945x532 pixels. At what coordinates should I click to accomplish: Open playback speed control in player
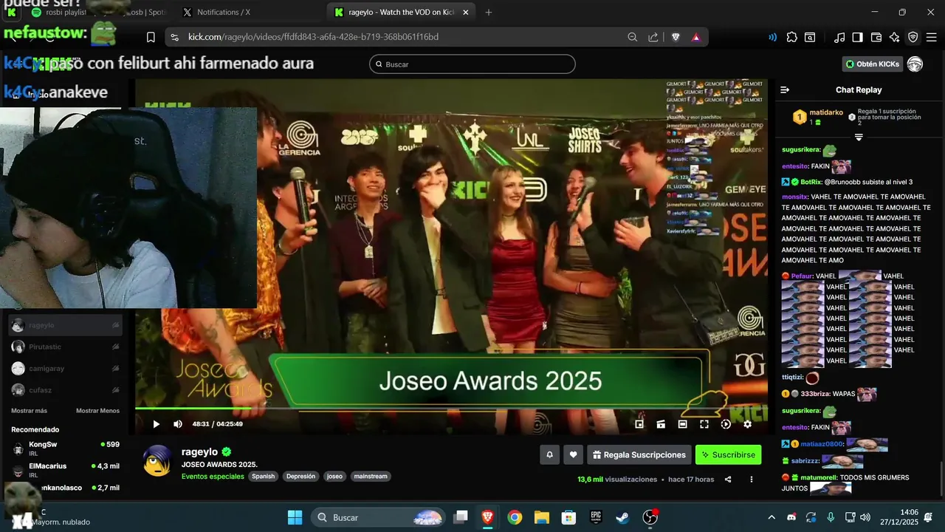point(726,424)
